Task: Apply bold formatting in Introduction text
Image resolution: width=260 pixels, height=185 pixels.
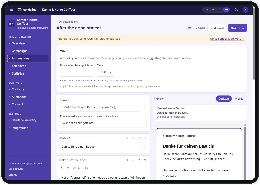Action: coord(62,168)
